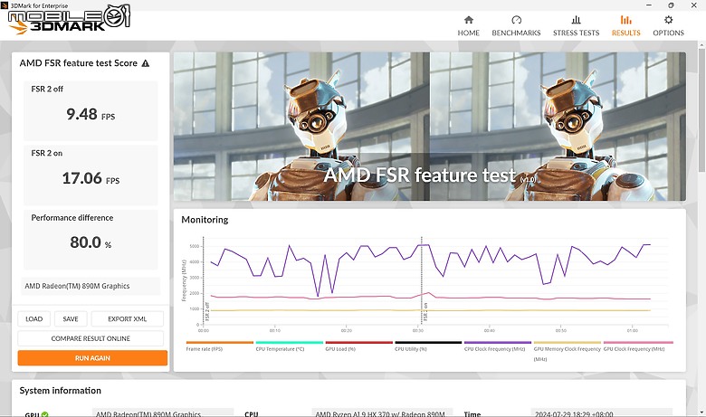Click the warning triangle next to score title
This screenshot has height=417, width=706.
click(146, 63)
